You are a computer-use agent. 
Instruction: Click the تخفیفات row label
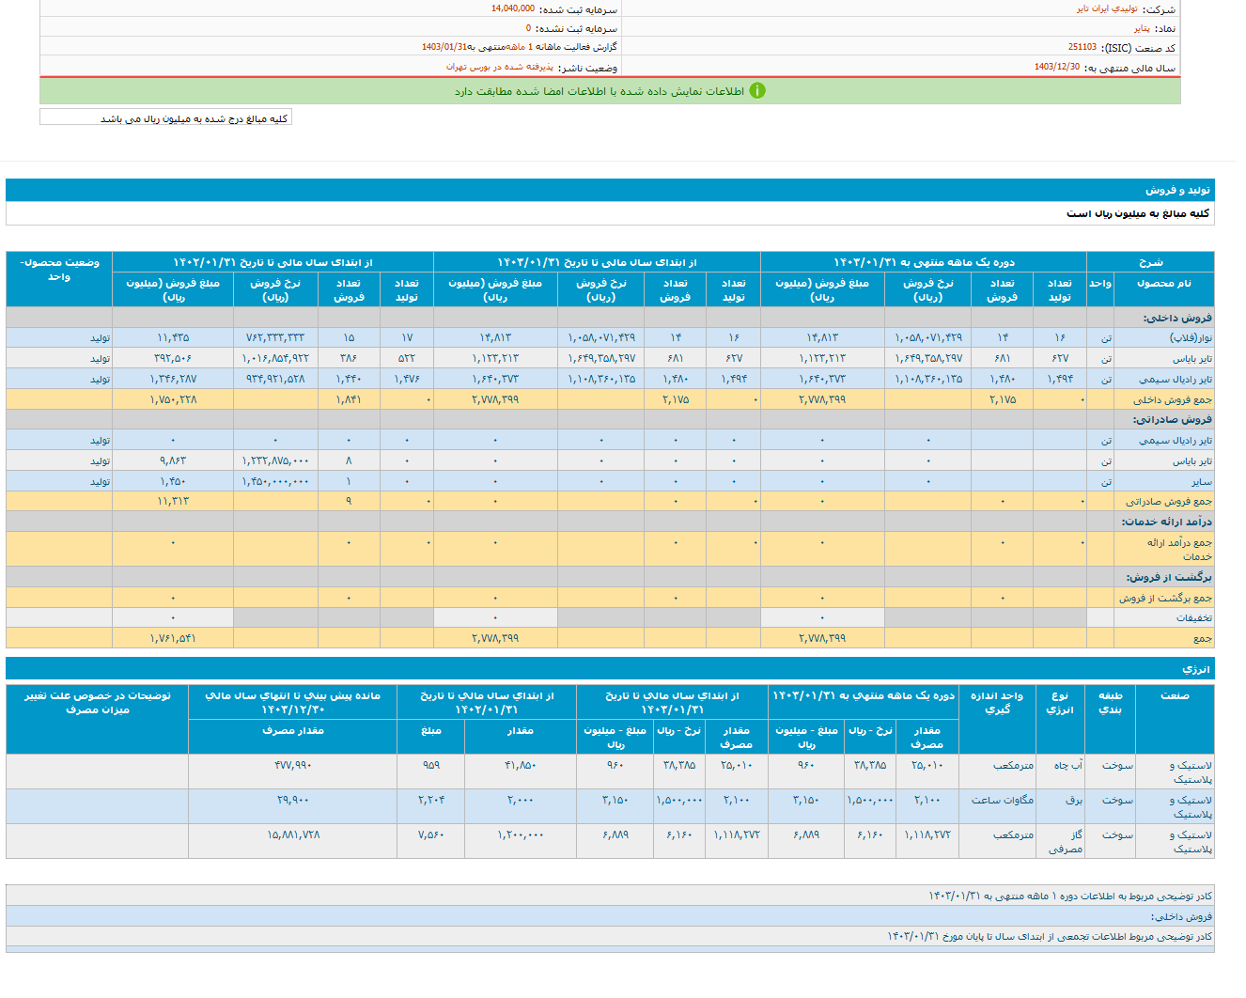[1193, 618]
